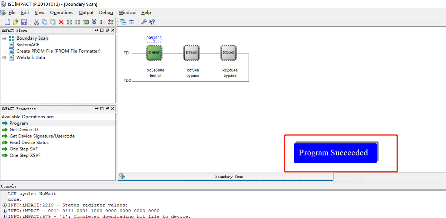Viewport: 446px width, 218px height.
Task: Switch to the Boundary Scan bottom tab
Action: (x=225, y=176)
